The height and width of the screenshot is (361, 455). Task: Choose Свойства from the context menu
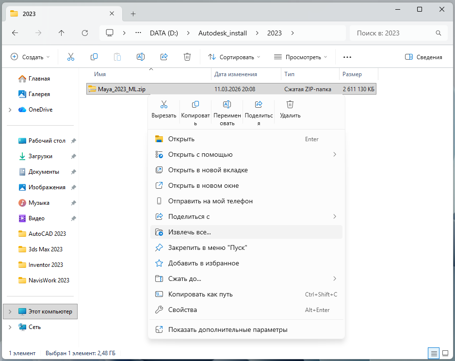point(246,310)
